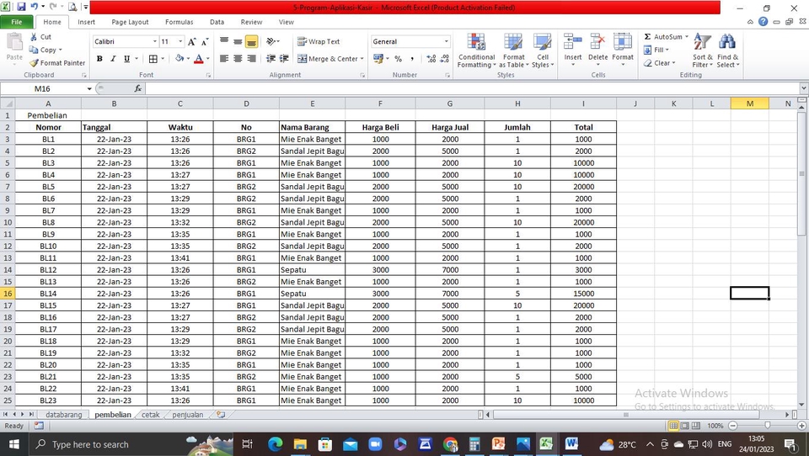This screenshot has width=809, height=456.
Task: Click the Excel Help question mark icon
Action: click(763, 22)
